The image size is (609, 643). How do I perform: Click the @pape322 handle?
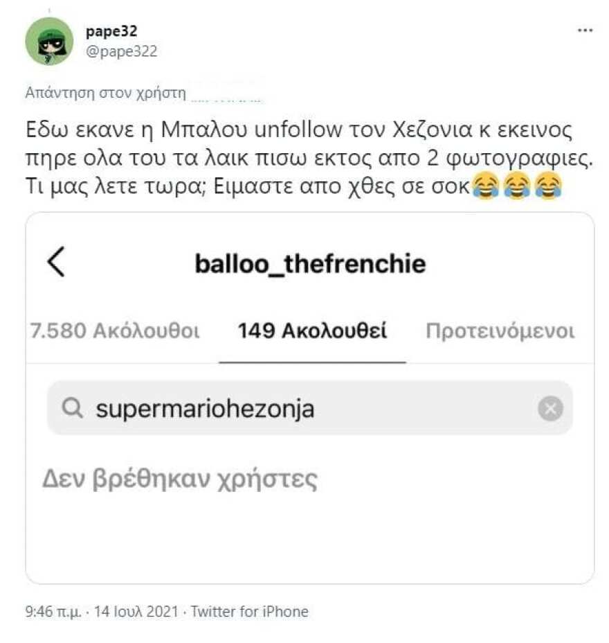pyautogui.click(x=122, y=50)
